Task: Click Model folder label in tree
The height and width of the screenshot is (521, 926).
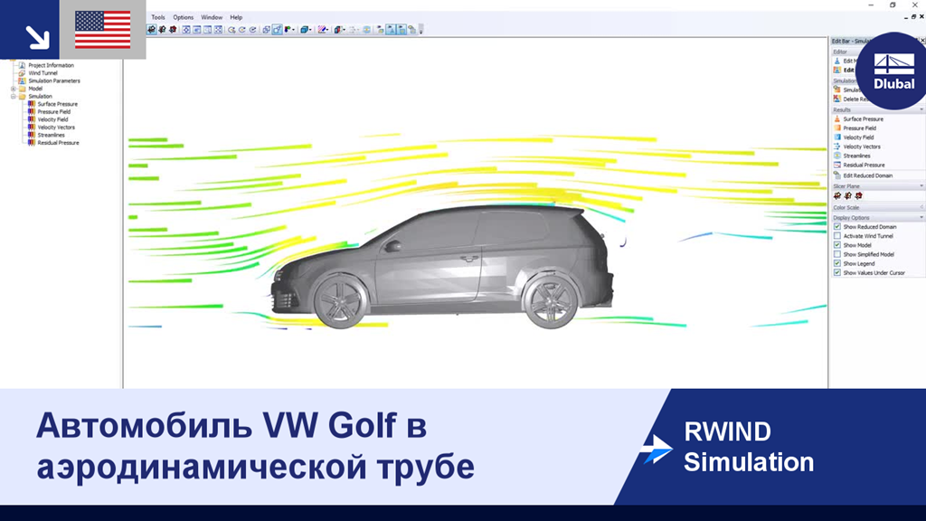Action: point(35,89)
